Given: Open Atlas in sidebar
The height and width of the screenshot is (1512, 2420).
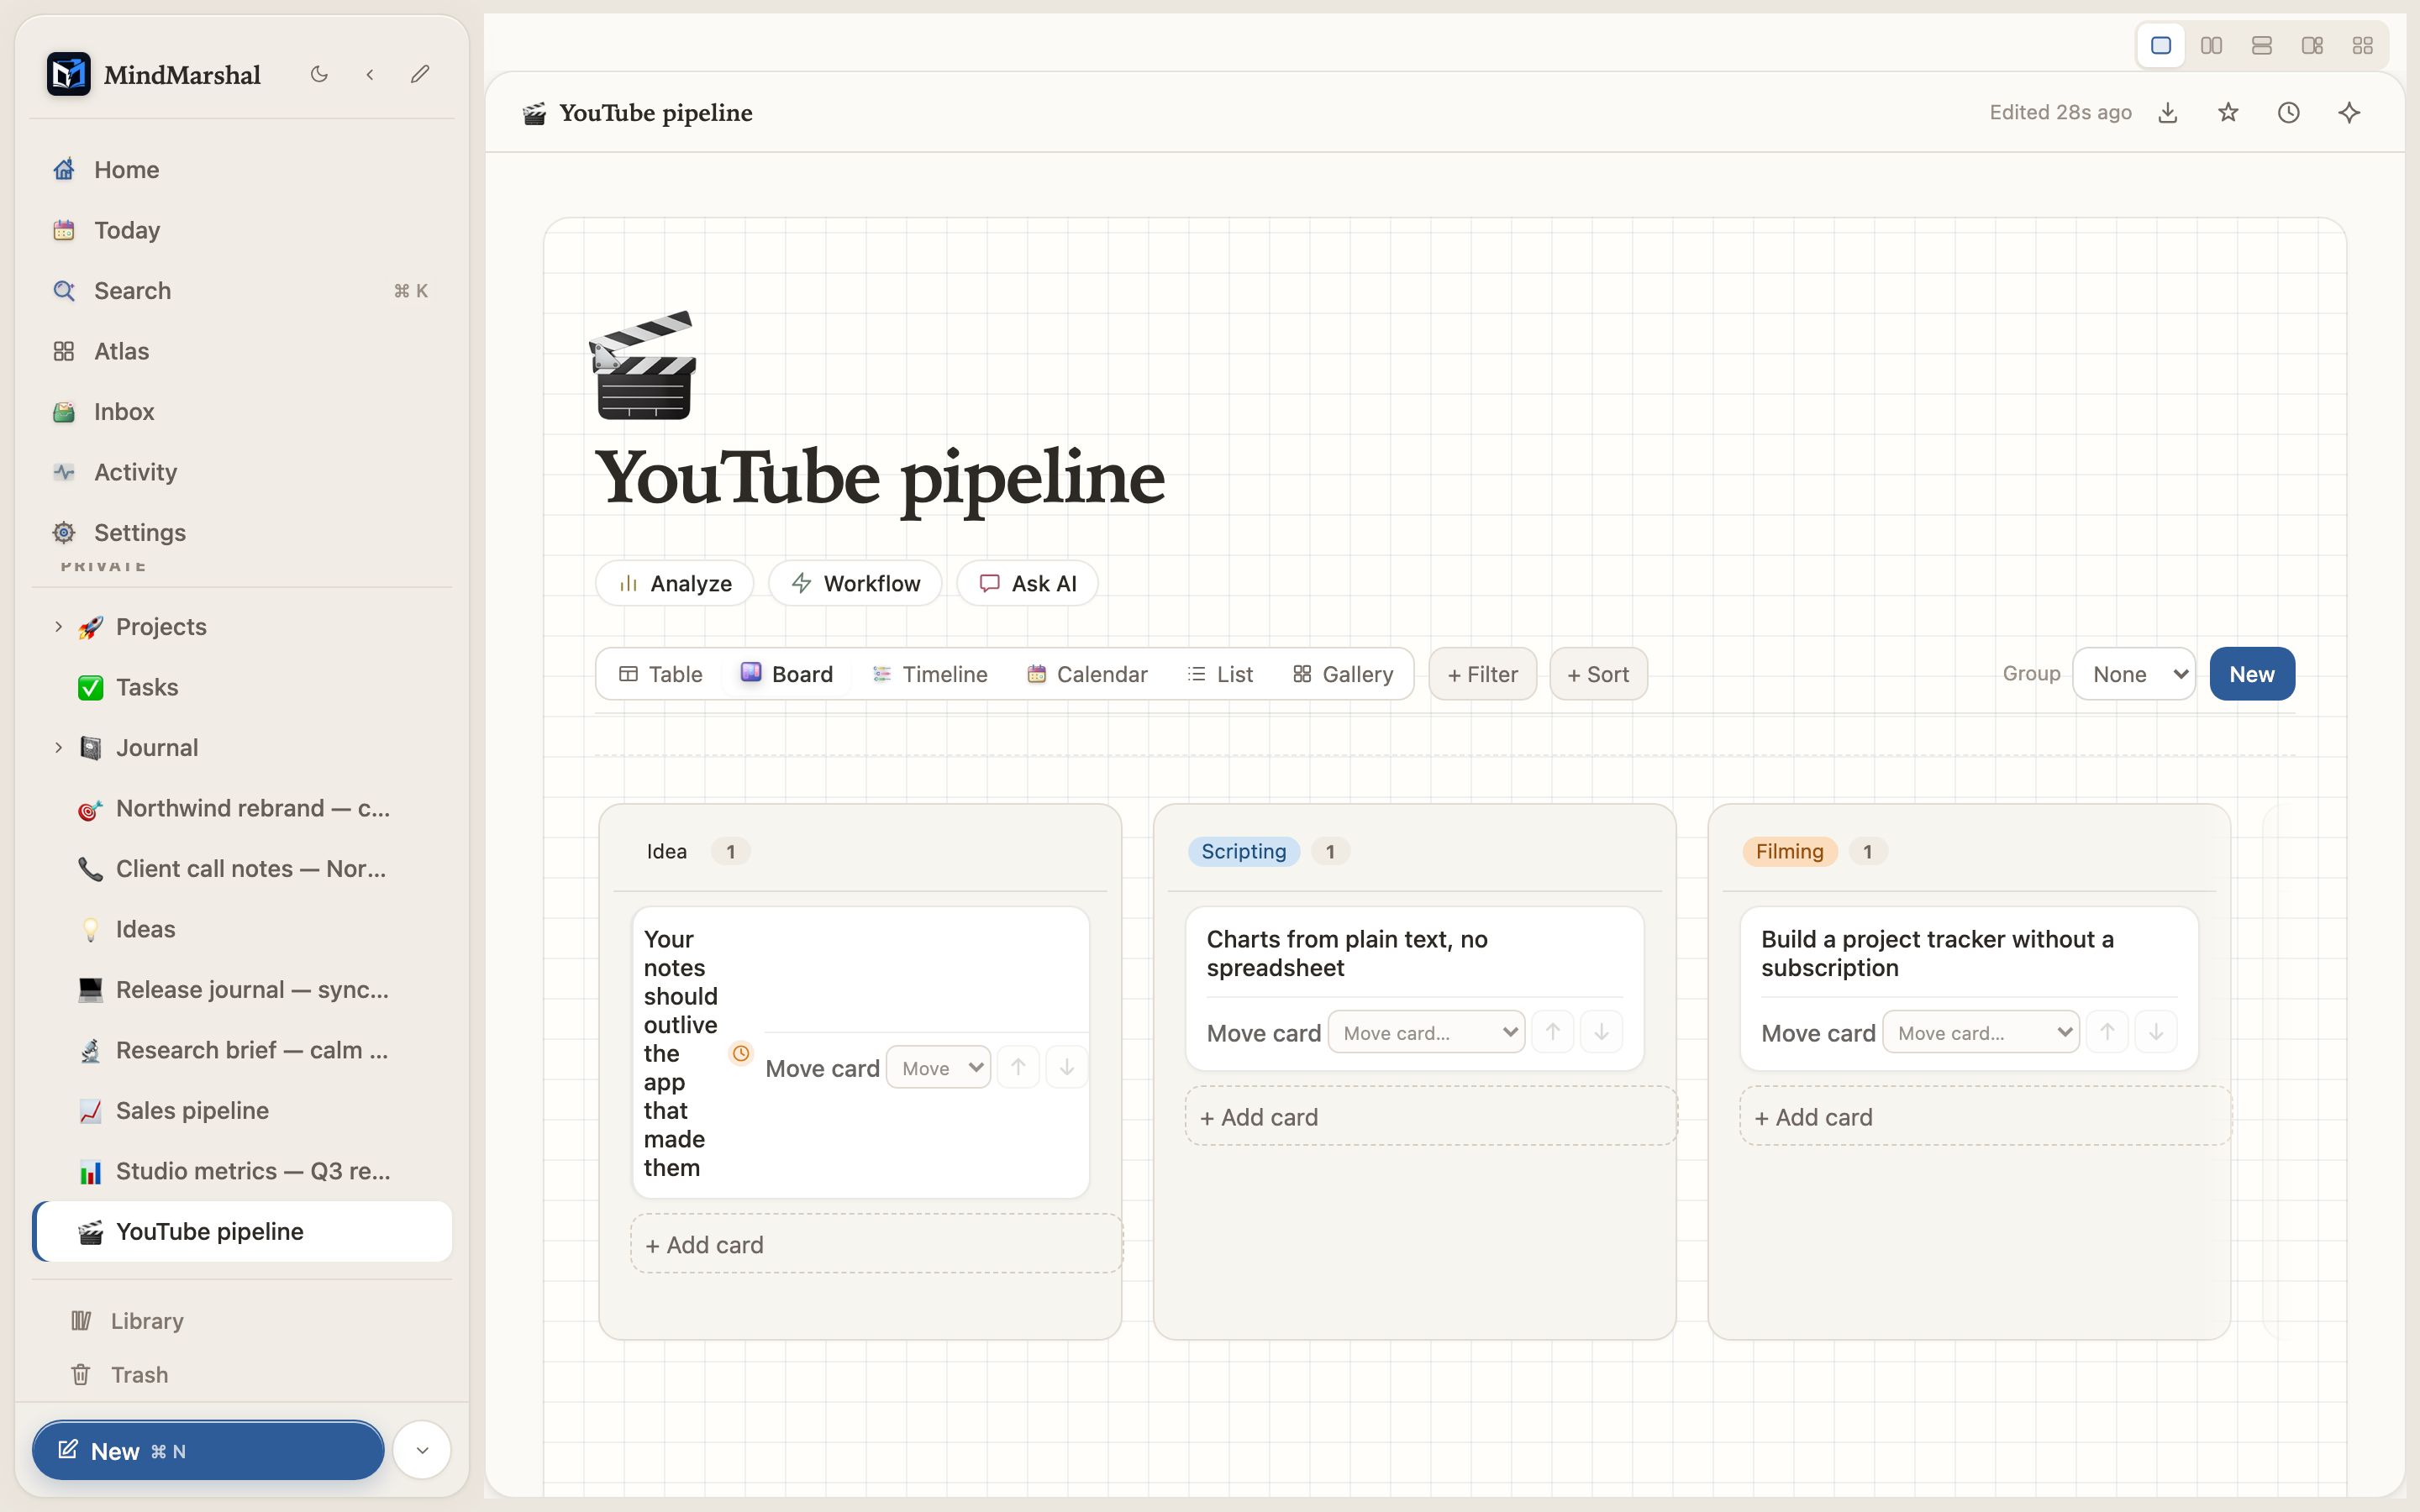Looking at the screenshot, I should point(242,351).
